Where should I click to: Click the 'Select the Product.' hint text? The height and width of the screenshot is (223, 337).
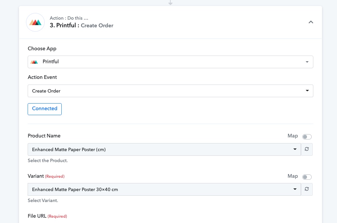(x=48, y=160)
